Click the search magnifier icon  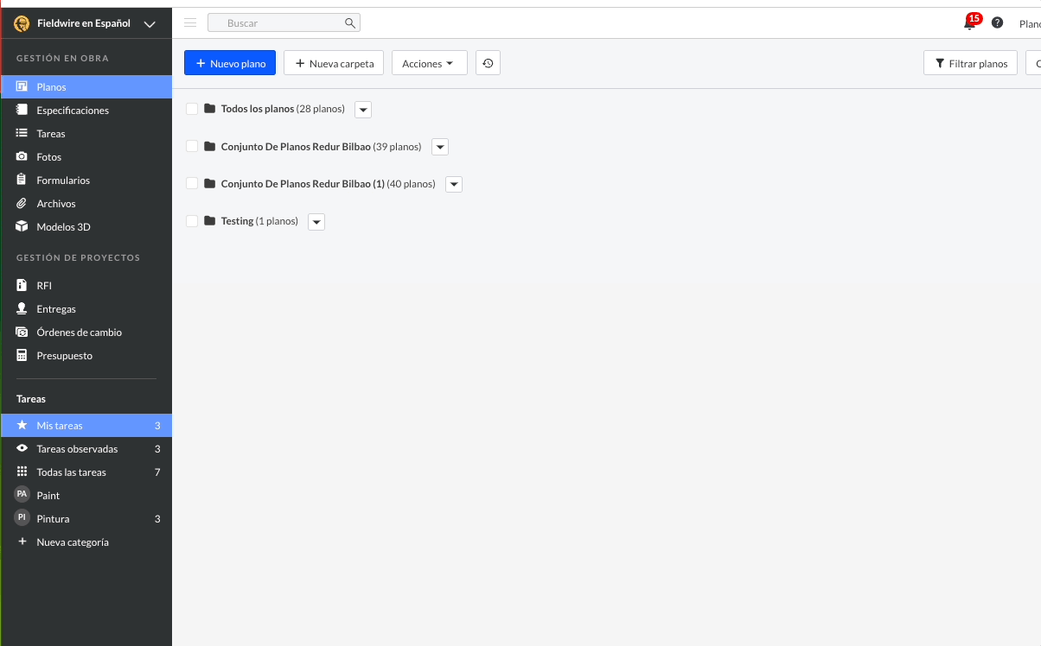[x=350, y=23]
